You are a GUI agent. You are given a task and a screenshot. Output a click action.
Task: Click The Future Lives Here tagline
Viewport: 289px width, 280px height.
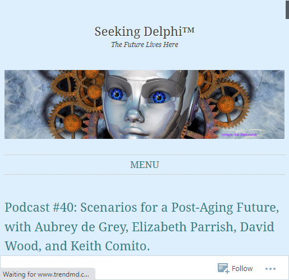[144, 45]
